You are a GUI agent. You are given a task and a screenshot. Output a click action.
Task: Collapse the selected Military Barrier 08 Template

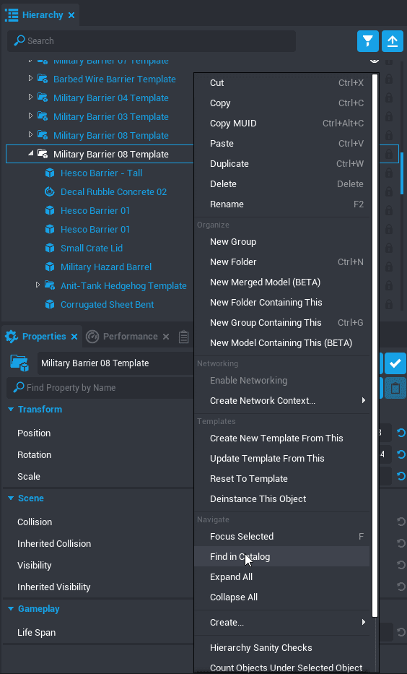[30, 153]
